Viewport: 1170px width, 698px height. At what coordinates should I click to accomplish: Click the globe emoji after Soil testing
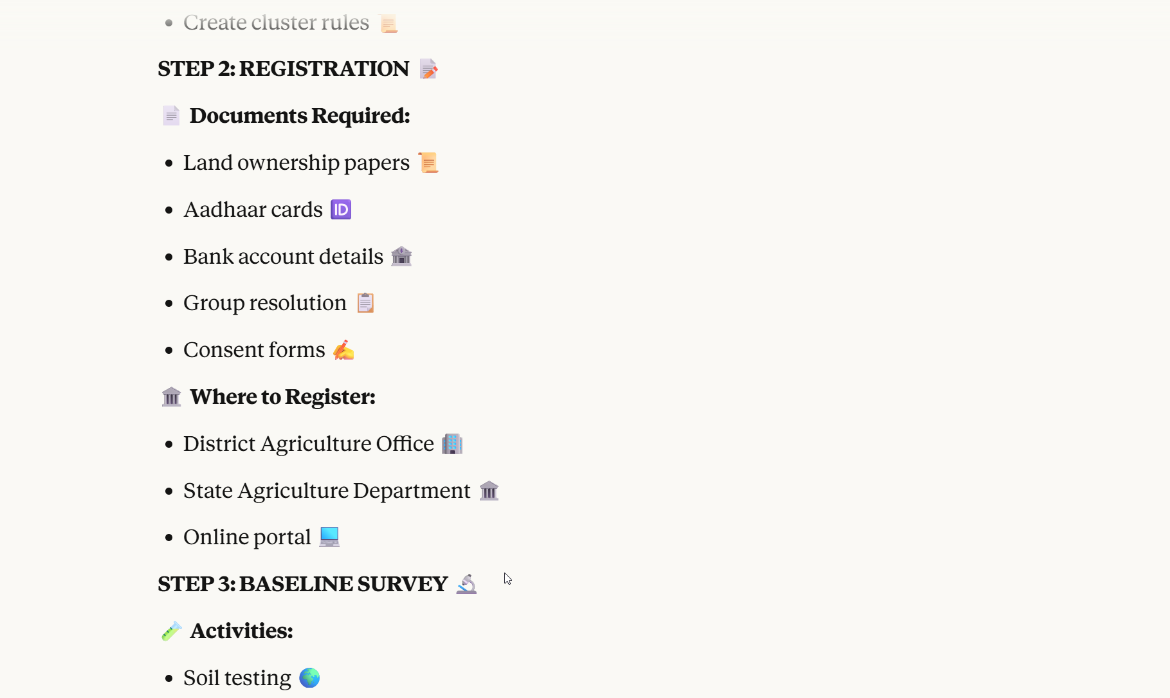tap(309, 677)
